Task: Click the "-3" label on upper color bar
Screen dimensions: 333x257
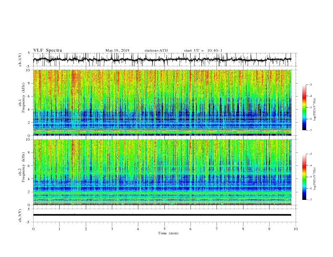Action: click(310, 84)
